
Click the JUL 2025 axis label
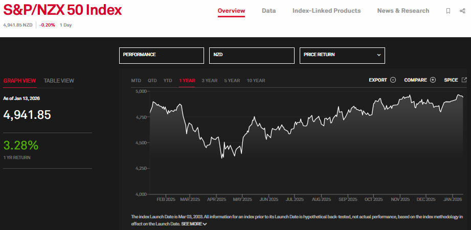click(295, 199)
